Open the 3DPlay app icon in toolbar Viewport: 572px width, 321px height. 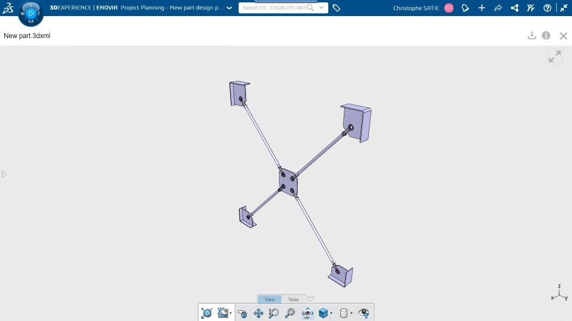click(x=207, y=313)
